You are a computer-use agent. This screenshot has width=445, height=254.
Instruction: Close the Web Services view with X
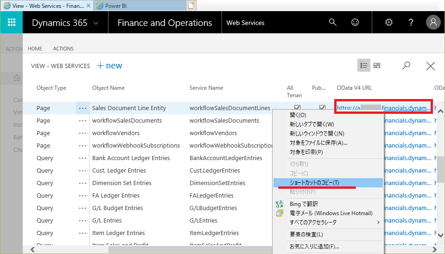pyautogui.click(x=431, y=66)
